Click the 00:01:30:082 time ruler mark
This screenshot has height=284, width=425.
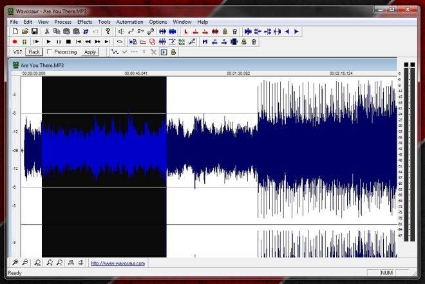pyautogui.click(x=238, y=73)
